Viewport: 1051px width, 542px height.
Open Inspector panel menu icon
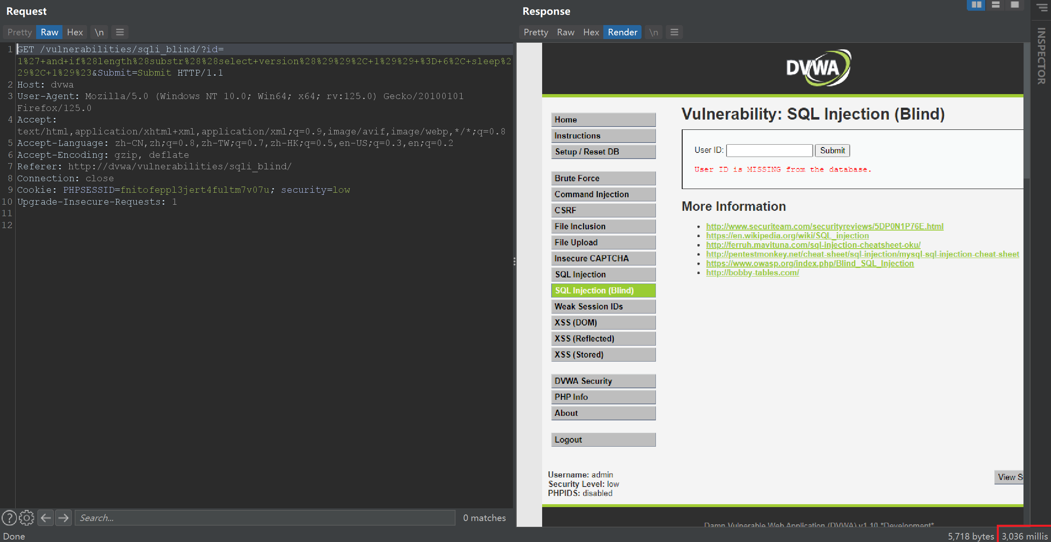click(1042, 7)
